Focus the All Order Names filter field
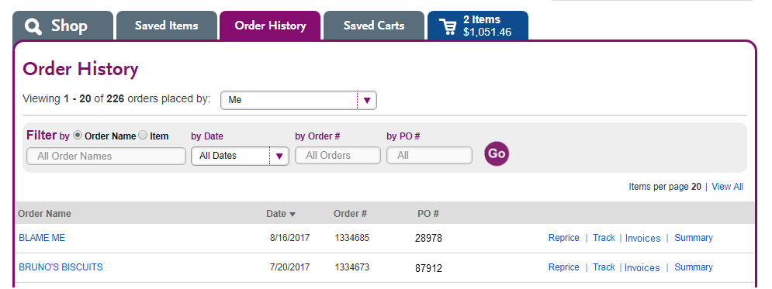The height and width of the screenshot is (289, 772). click(106, 157)
